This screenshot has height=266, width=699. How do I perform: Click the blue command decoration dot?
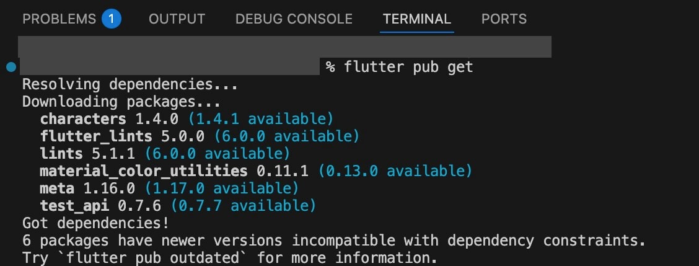[10, 67]
